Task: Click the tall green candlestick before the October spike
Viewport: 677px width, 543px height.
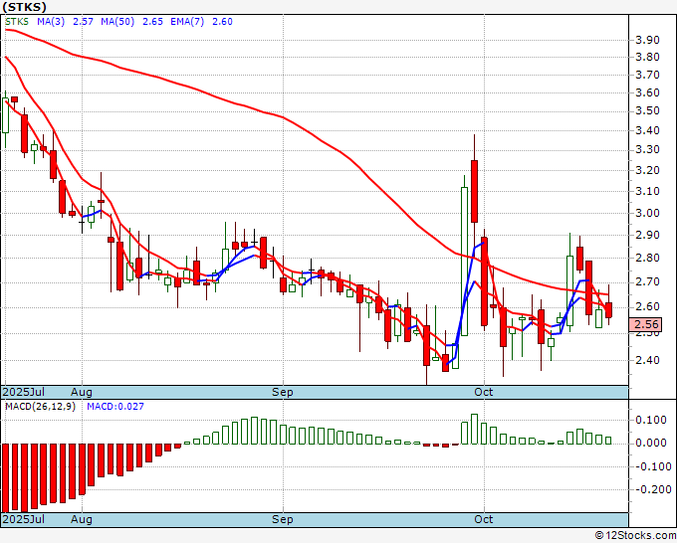Action: [x=465, y=261]
